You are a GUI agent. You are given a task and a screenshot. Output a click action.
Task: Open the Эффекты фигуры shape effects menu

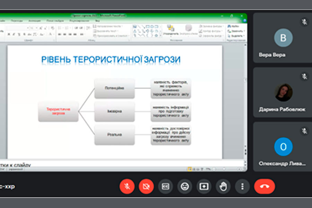point(211,36)
